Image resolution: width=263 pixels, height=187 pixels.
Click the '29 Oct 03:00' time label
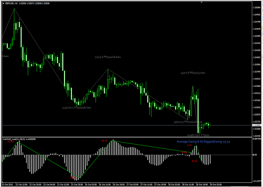coord(216,184)
